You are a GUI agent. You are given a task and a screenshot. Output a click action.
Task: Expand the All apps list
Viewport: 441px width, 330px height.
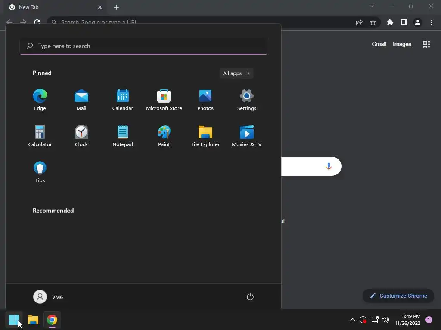(236, 73)
